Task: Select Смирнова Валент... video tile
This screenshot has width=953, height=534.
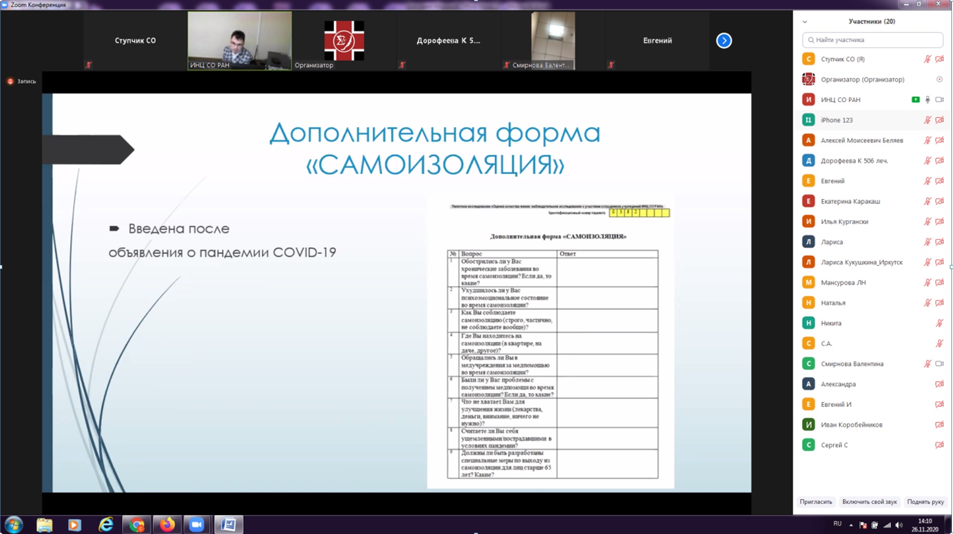Action: [x=553, y=41]
